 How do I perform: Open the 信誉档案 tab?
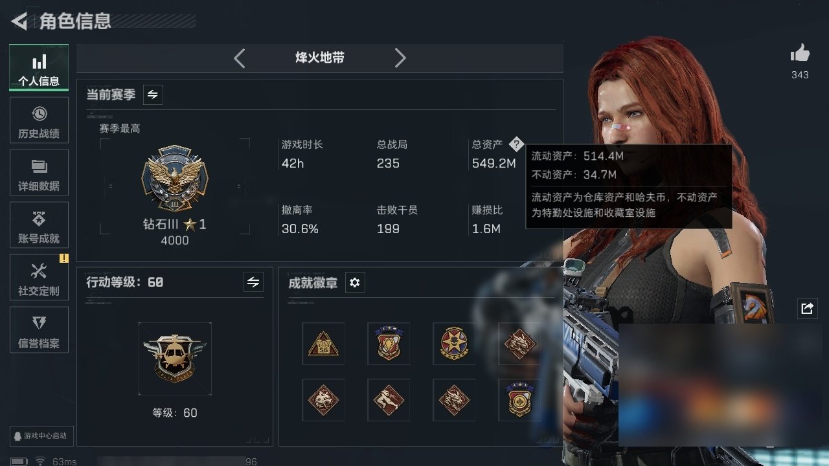39,330
